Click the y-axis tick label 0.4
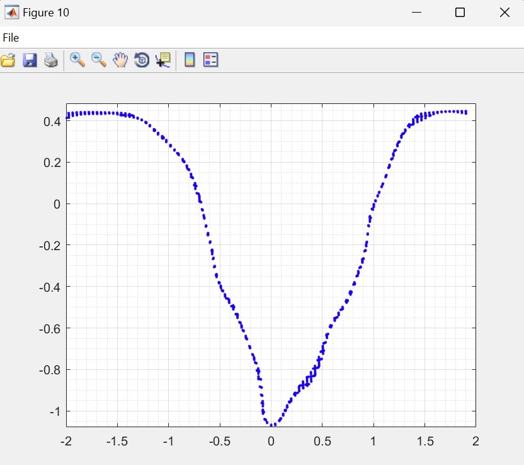 click(52, 121)
